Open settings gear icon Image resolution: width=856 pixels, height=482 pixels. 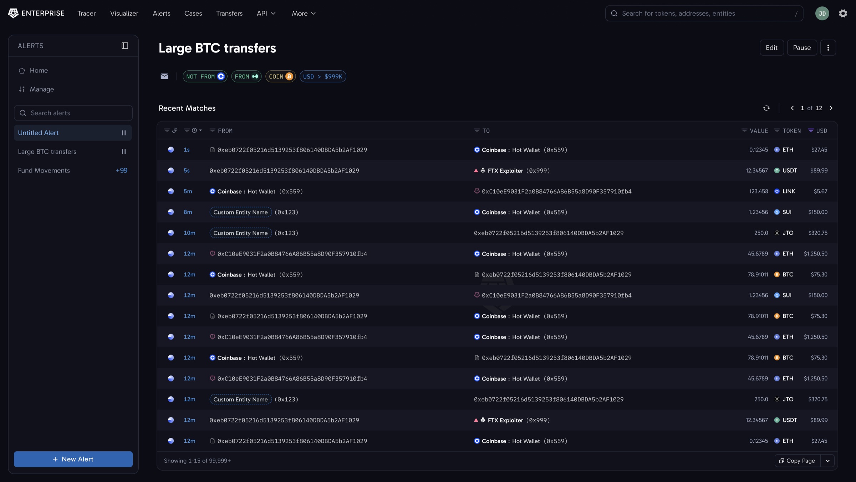[843, 14]
